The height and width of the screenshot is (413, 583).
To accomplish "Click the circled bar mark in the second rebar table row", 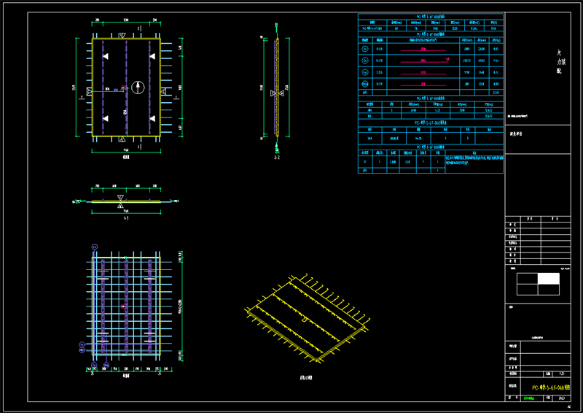I will tap(365, 61).
